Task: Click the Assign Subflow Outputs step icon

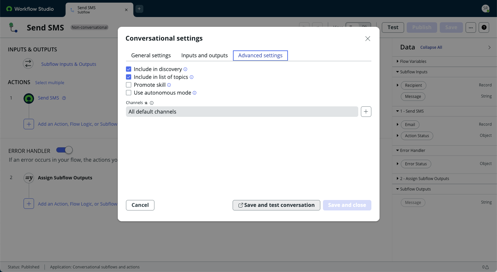Action: click(29, 178)
